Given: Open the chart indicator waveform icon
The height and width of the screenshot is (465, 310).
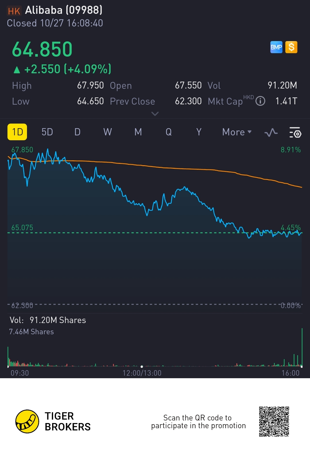Looking at the screenshot, I should [x=271, y=132].
